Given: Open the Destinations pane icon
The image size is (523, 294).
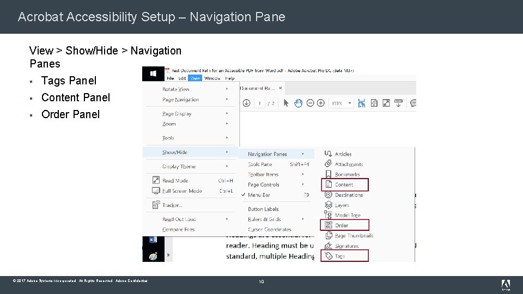Looking at the screenshot, I should (328, 195).
